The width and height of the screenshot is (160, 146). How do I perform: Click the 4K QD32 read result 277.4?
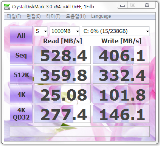62,114
